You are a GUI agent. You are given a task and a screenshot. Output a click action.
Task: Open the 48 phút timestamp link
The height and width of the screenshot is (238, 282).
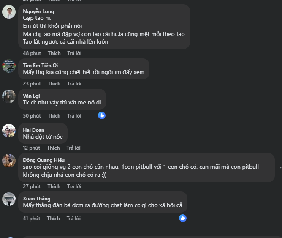[32, 53]
